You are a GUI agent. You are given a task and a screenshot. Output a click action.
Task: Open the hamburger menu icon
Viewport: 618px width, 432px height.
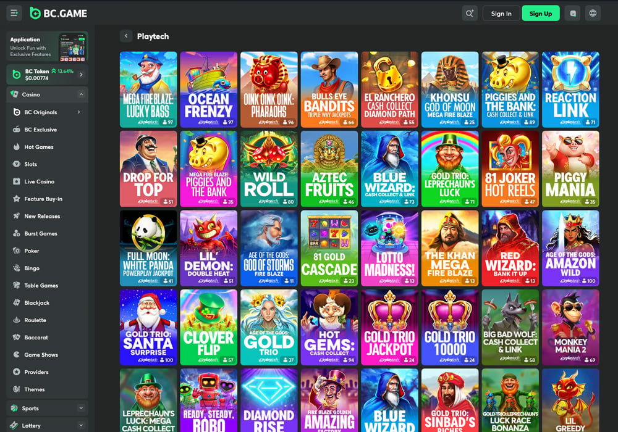coord(14,14)
